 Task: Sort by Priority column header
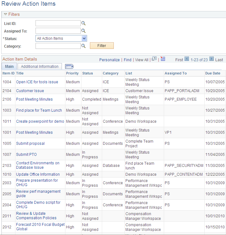point(72,73)
